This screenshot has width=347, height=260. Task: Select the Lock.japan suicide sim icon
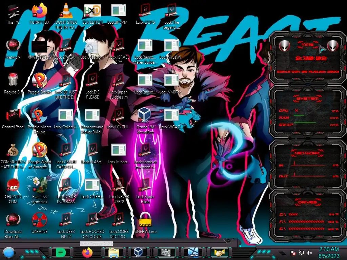[119, 86]
